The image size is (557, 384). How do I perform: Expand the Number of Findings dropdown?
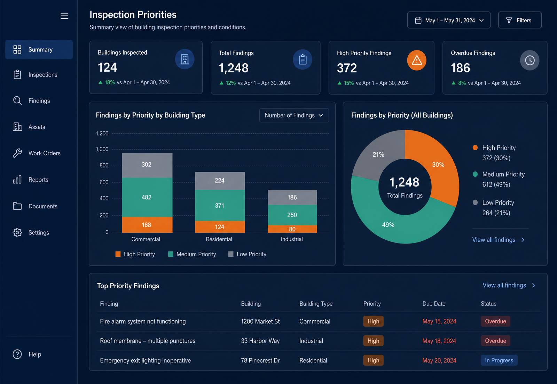(x=294, y=115)
